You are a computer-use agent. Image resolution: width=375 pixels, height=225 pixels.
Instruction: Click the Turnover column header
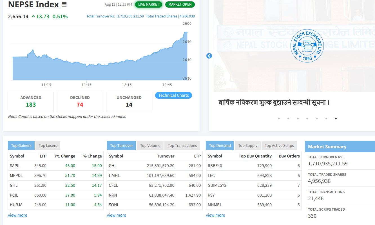[x=166, y=156]
